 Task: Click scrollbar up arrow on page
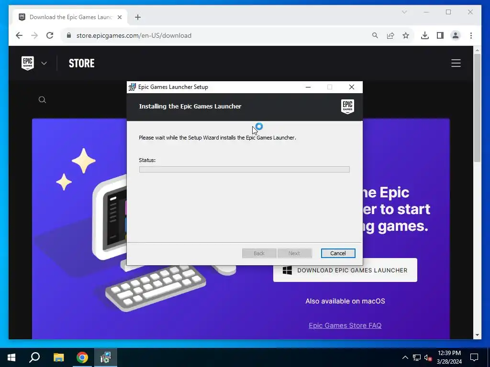477,50
